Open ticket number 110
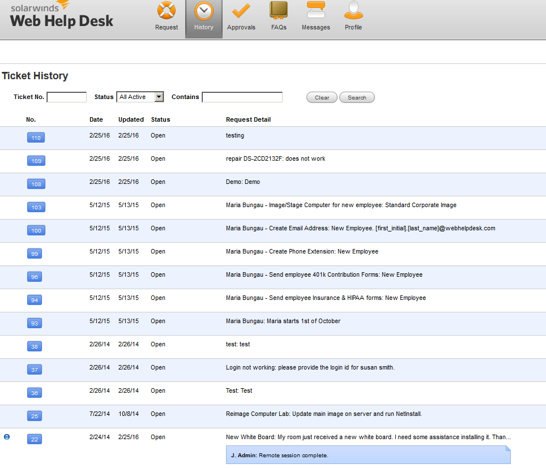 (36, 138)
